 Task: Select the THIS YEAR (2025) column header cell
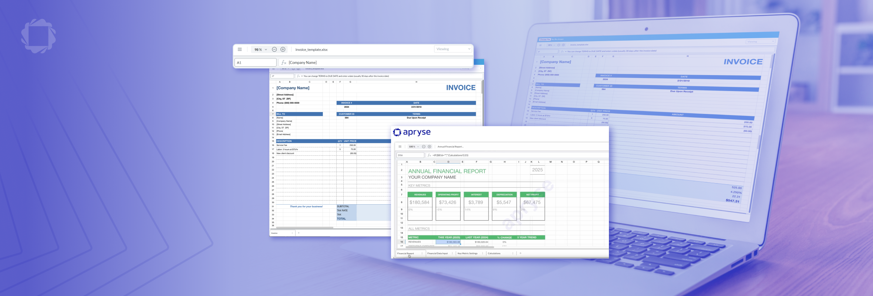click(x=449, y=238)
